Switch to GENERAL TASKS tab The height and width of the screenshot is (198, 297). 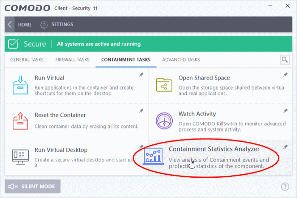pyautogui.click(x=27, y=60)
